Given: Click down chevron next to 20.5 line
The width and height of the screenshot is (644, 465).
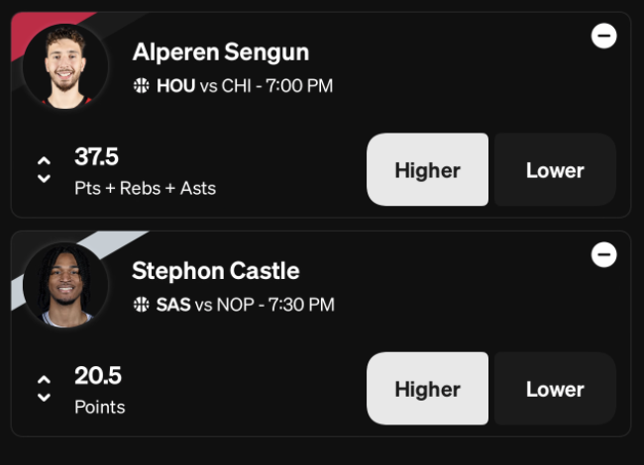Looking at the screenshot, I should [44, 398].
